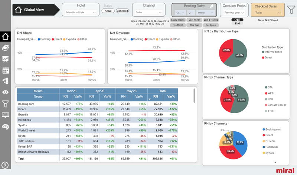Toggle the Cancelled status filter

[x=122, y=11]
